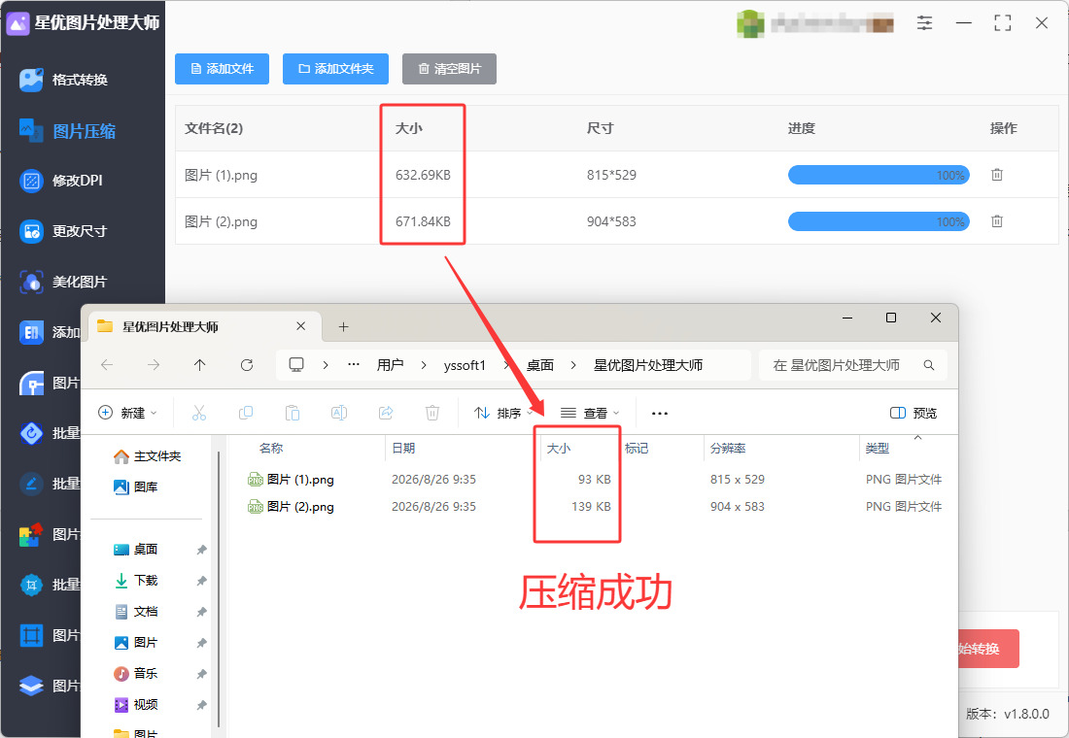Click red 转换 button in app

point(988,649)
